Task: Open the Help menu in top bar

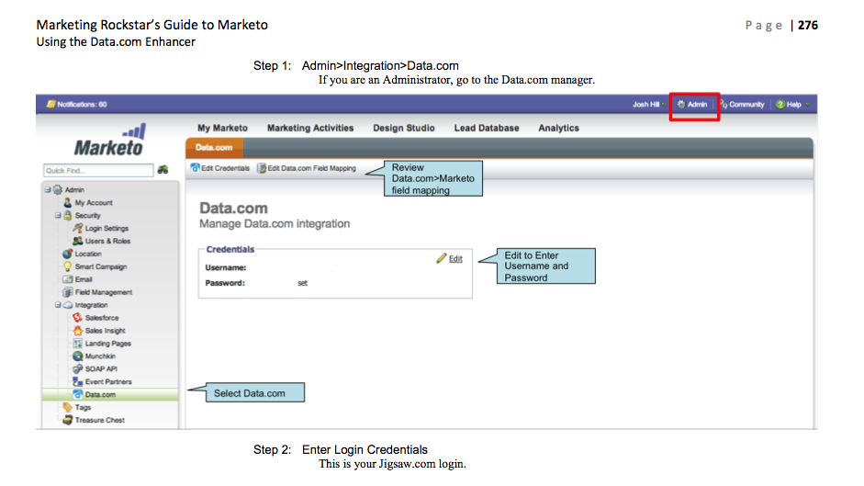Action: (x=792, y=104)
